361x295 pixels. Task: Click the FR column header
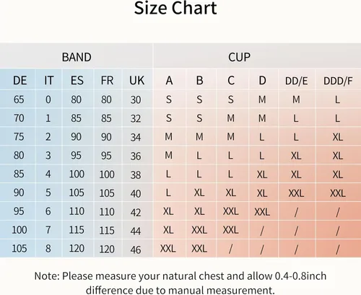107,80
